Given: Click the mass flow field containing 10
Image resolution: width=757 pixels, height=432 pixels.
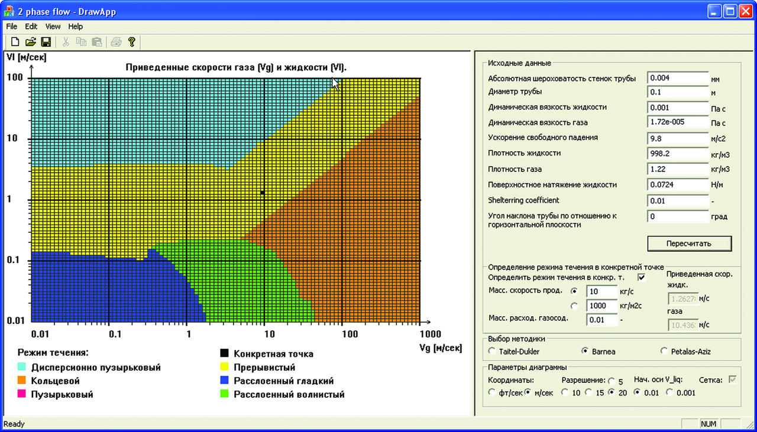Looking at the screenshot, I should (x=602, y=291).
